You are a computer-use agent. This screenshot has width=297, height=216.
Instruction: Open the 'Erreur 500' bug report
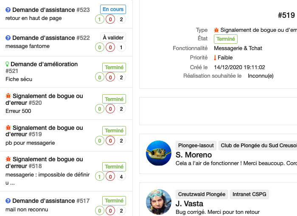coord(18,111)
